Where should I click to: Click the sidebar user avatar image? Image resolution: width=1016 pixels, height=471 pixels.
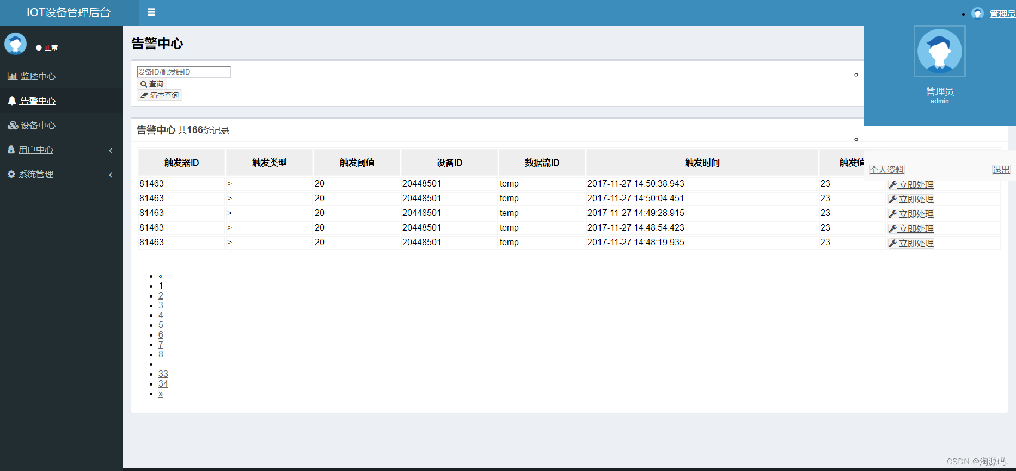coord(15,44)
